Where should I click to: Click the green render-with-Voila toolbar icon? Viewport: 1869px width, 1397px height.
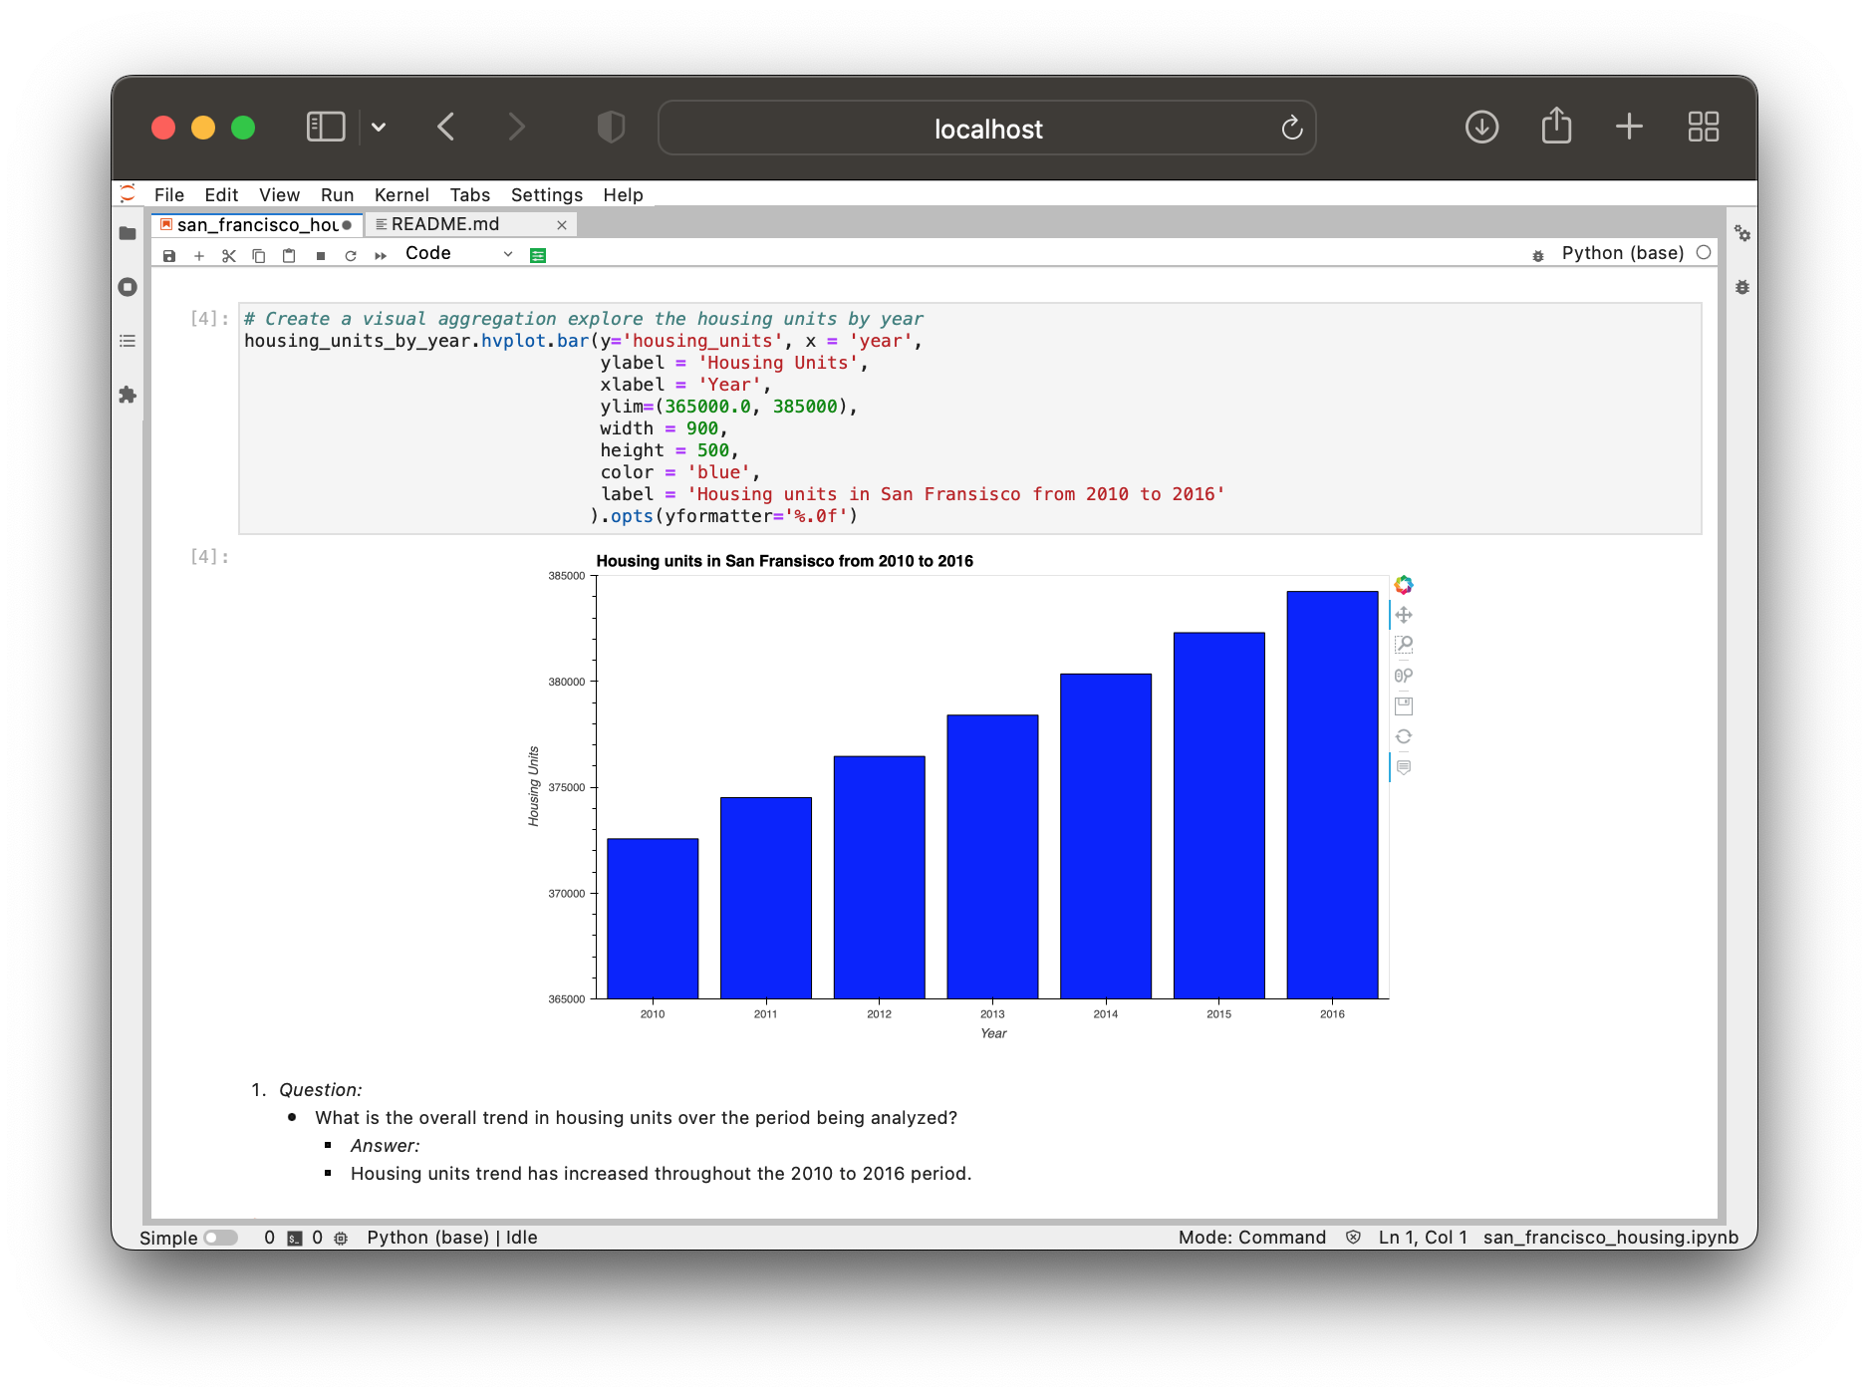(538, 256)
